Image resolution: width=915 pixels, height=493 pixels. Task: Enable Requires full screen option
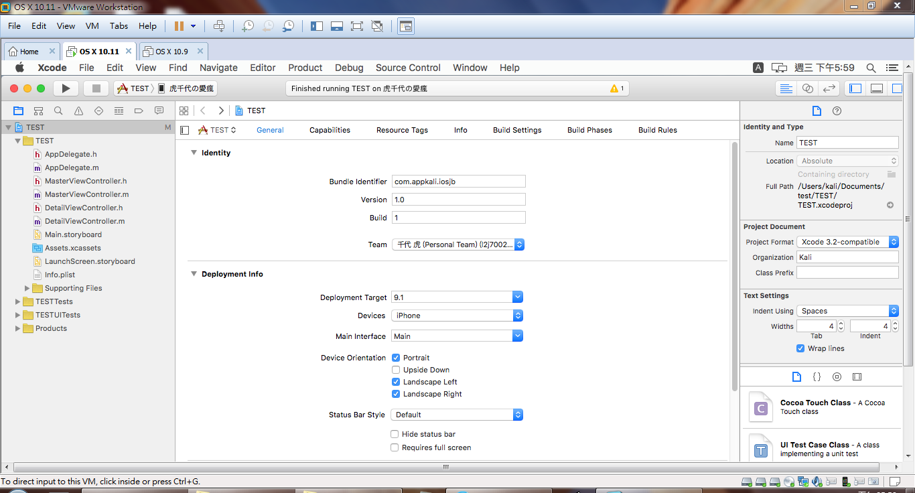point(395,447)
